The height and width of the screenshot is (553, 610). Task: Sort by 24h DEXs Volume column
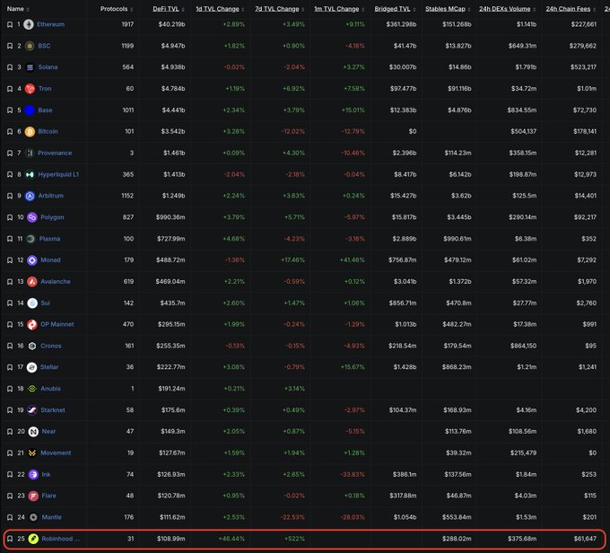tap(508, 9)
